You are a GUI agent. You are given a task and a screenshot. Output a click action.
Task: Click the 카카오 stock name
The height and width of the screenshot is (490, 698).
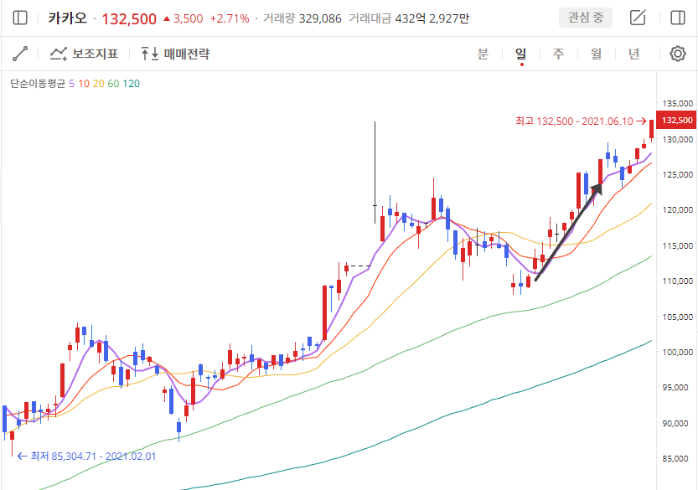pyautogui.click(x=67, y=18)
